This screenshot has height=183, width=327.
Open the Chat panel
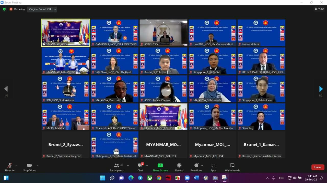point(140,167)
